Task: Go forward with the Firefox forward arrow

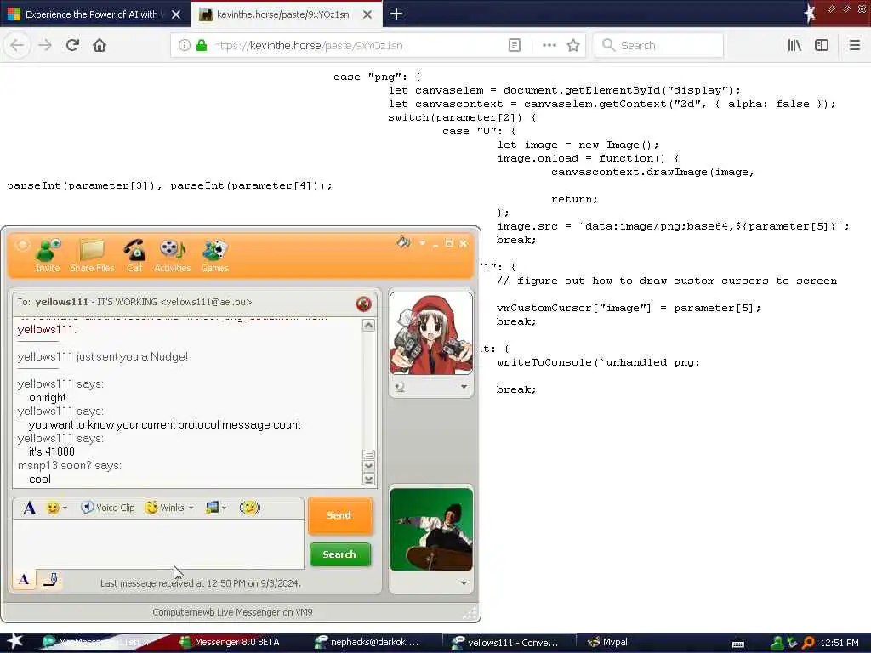Action: (45, 45)
